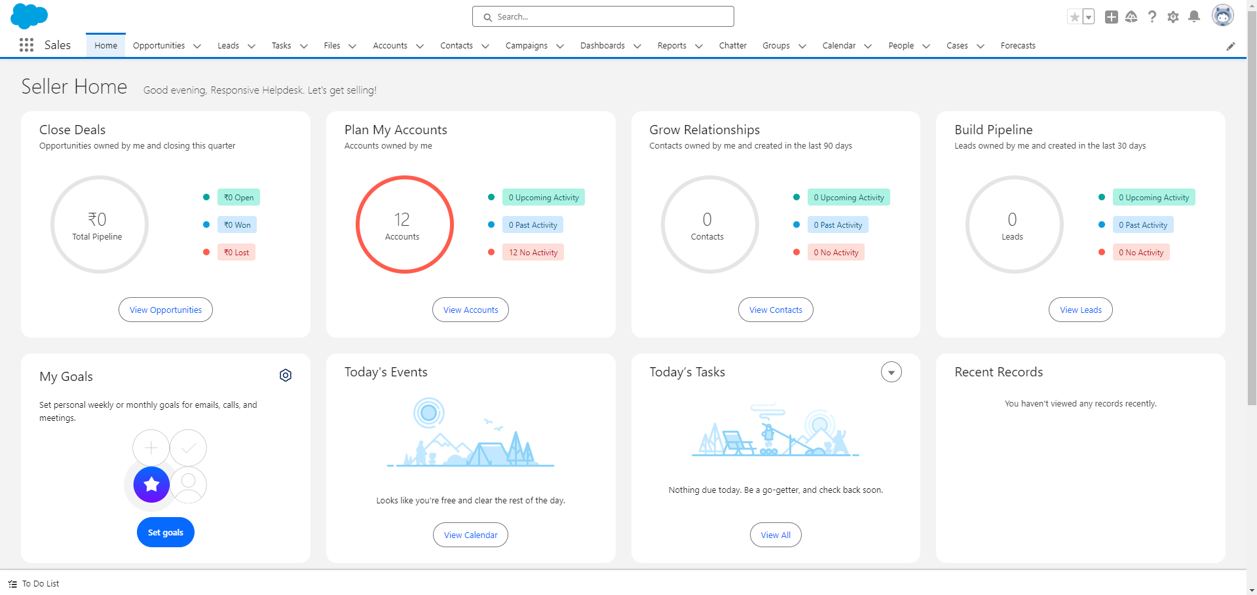This screenshot has height=595, width=1257.
Task: Expand the Calendar tab dropdown chevron
Action: coord(868,46)
